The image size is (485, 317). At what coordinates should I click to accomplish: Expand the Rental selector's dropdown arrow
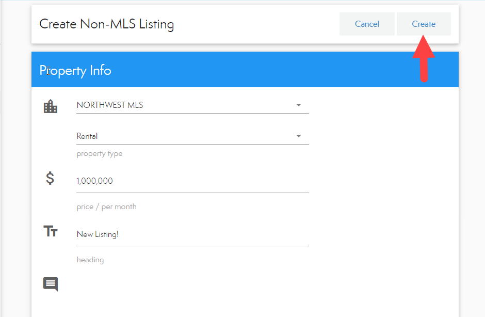(x=298, y=136)
